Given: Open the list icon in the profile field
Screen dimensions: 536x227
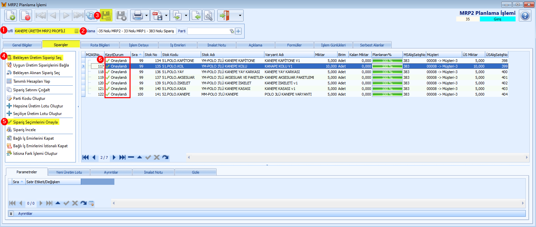Looking at the screenshot, I should pos(76,31).
